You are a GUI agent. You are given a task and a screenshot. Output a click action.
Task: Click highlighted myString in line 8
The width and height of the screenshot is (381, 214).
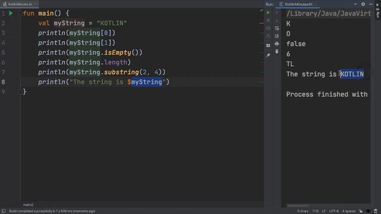tap(146, 82)
